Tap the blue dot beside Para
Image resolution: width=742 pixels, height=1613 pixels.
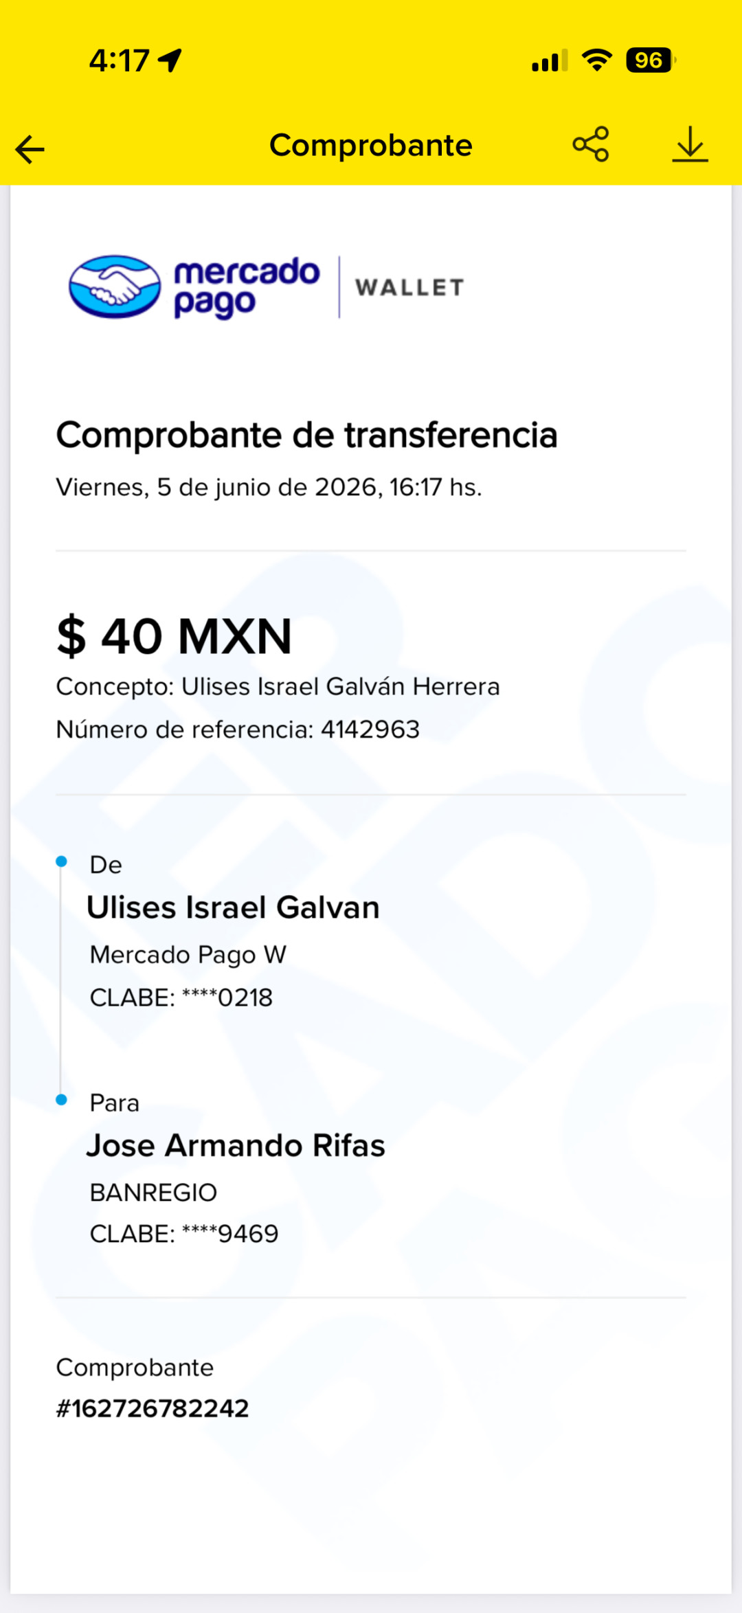[61, 1100]
